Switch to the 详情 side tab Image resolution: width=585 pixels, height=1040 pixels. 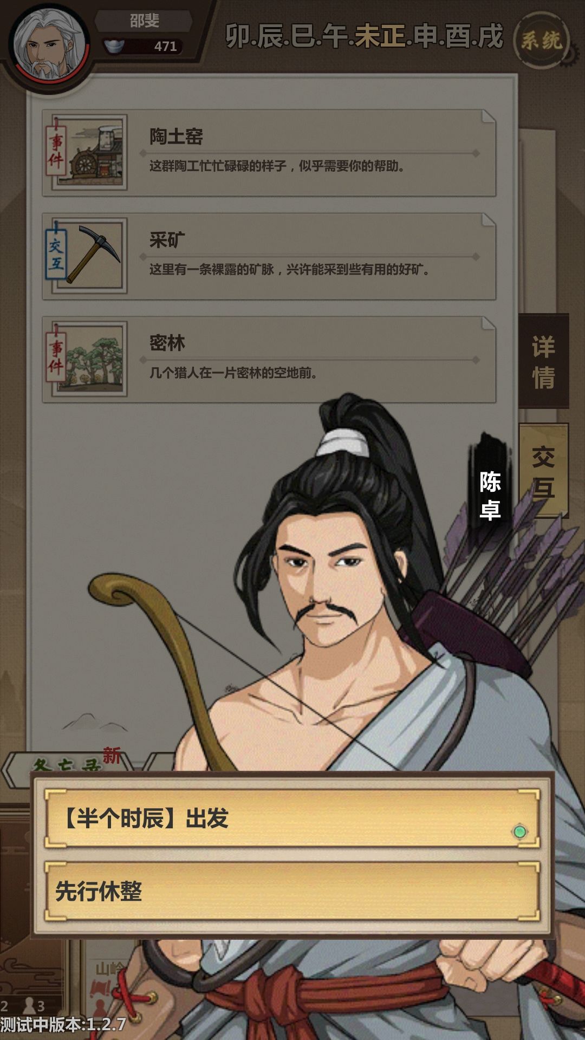click(x=543, y=361)
